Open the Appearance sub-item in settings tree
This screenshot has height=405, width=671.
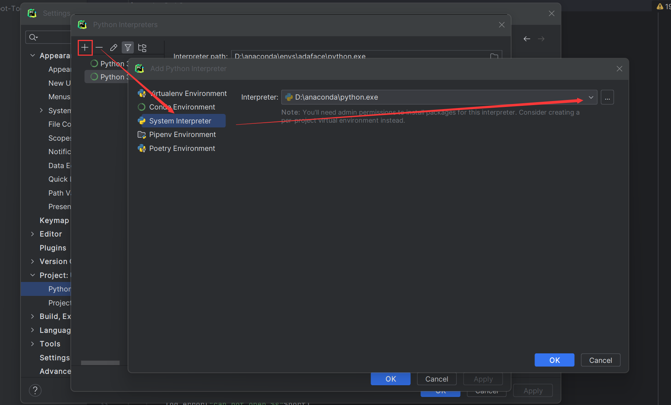(60, 69)
